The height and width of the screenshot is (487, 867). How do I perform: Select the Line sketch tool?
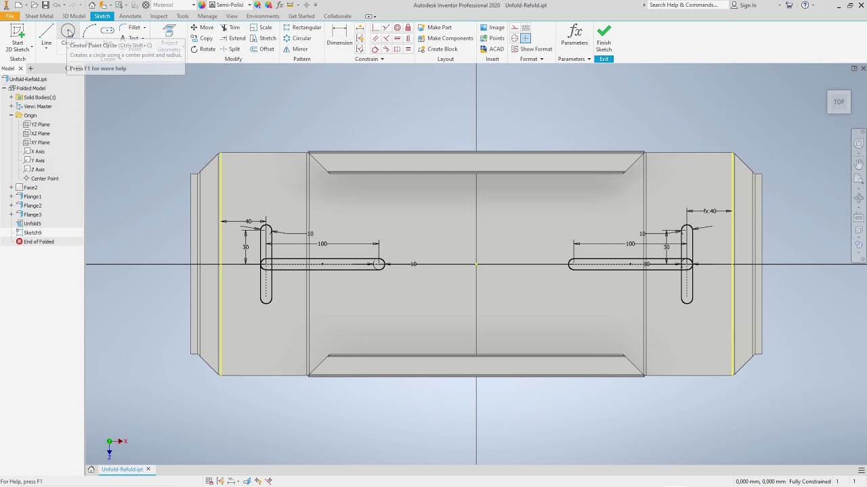point(46,35)
